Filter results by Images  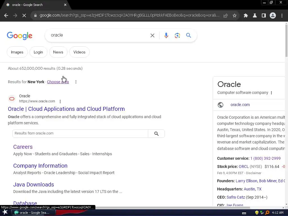(x=17, y=52)
